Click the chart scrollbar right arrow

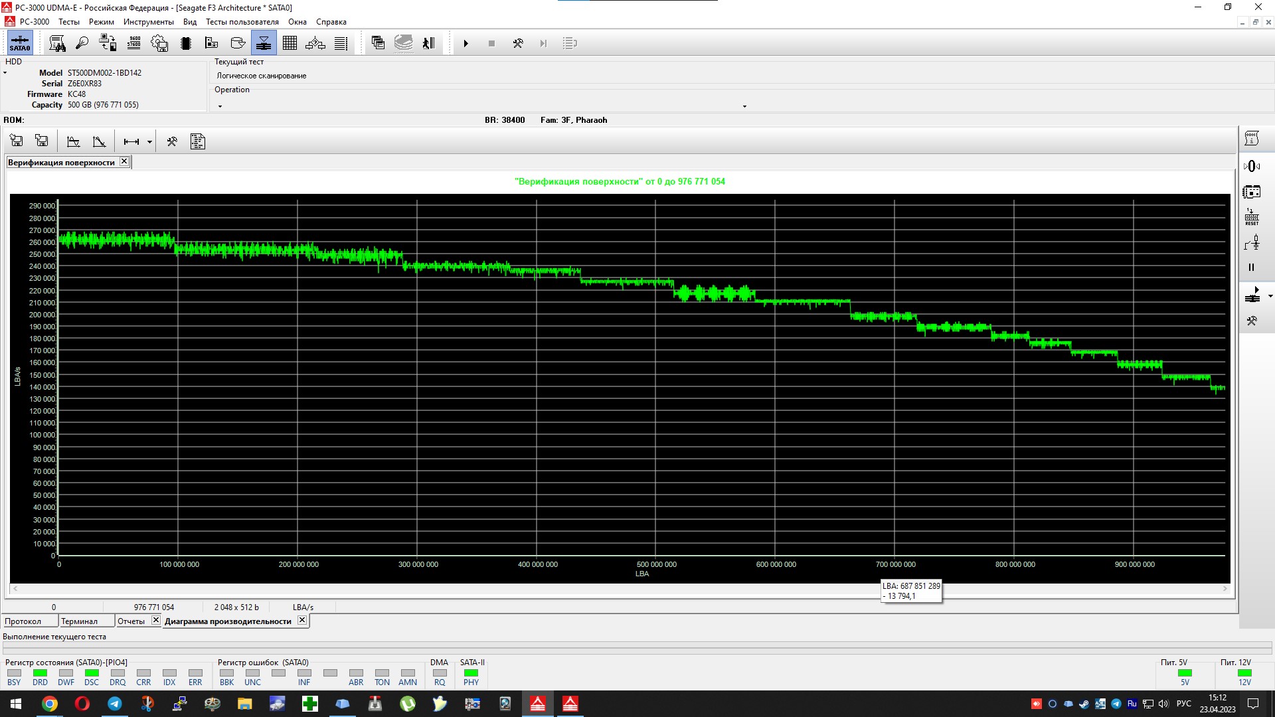(1225, 589)
